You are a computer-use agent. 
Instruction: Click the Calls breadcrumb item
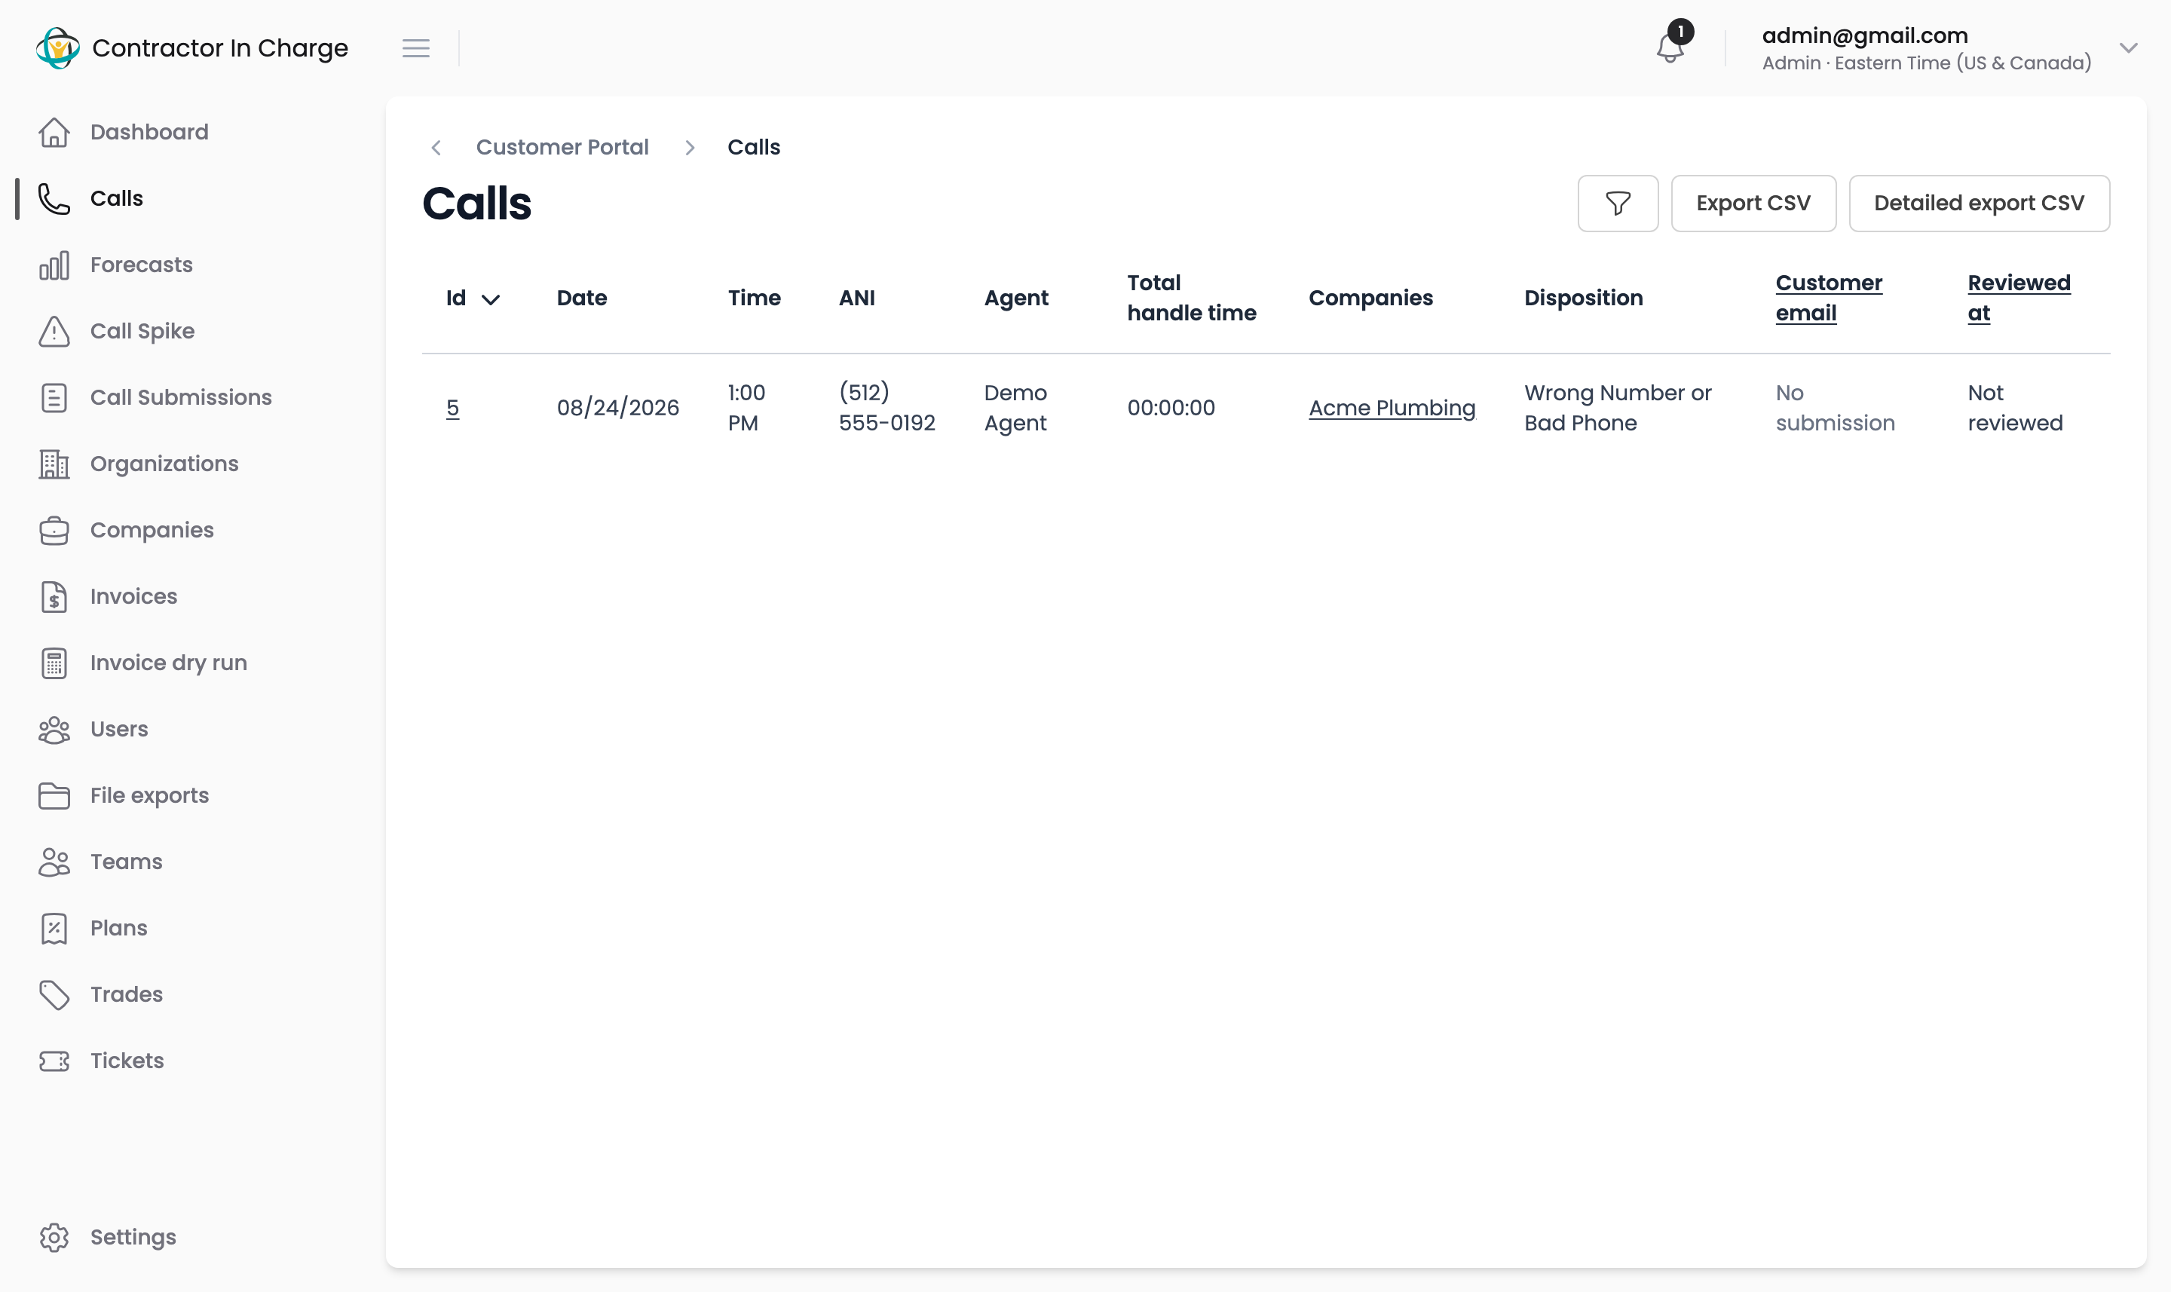coord(754,147)
